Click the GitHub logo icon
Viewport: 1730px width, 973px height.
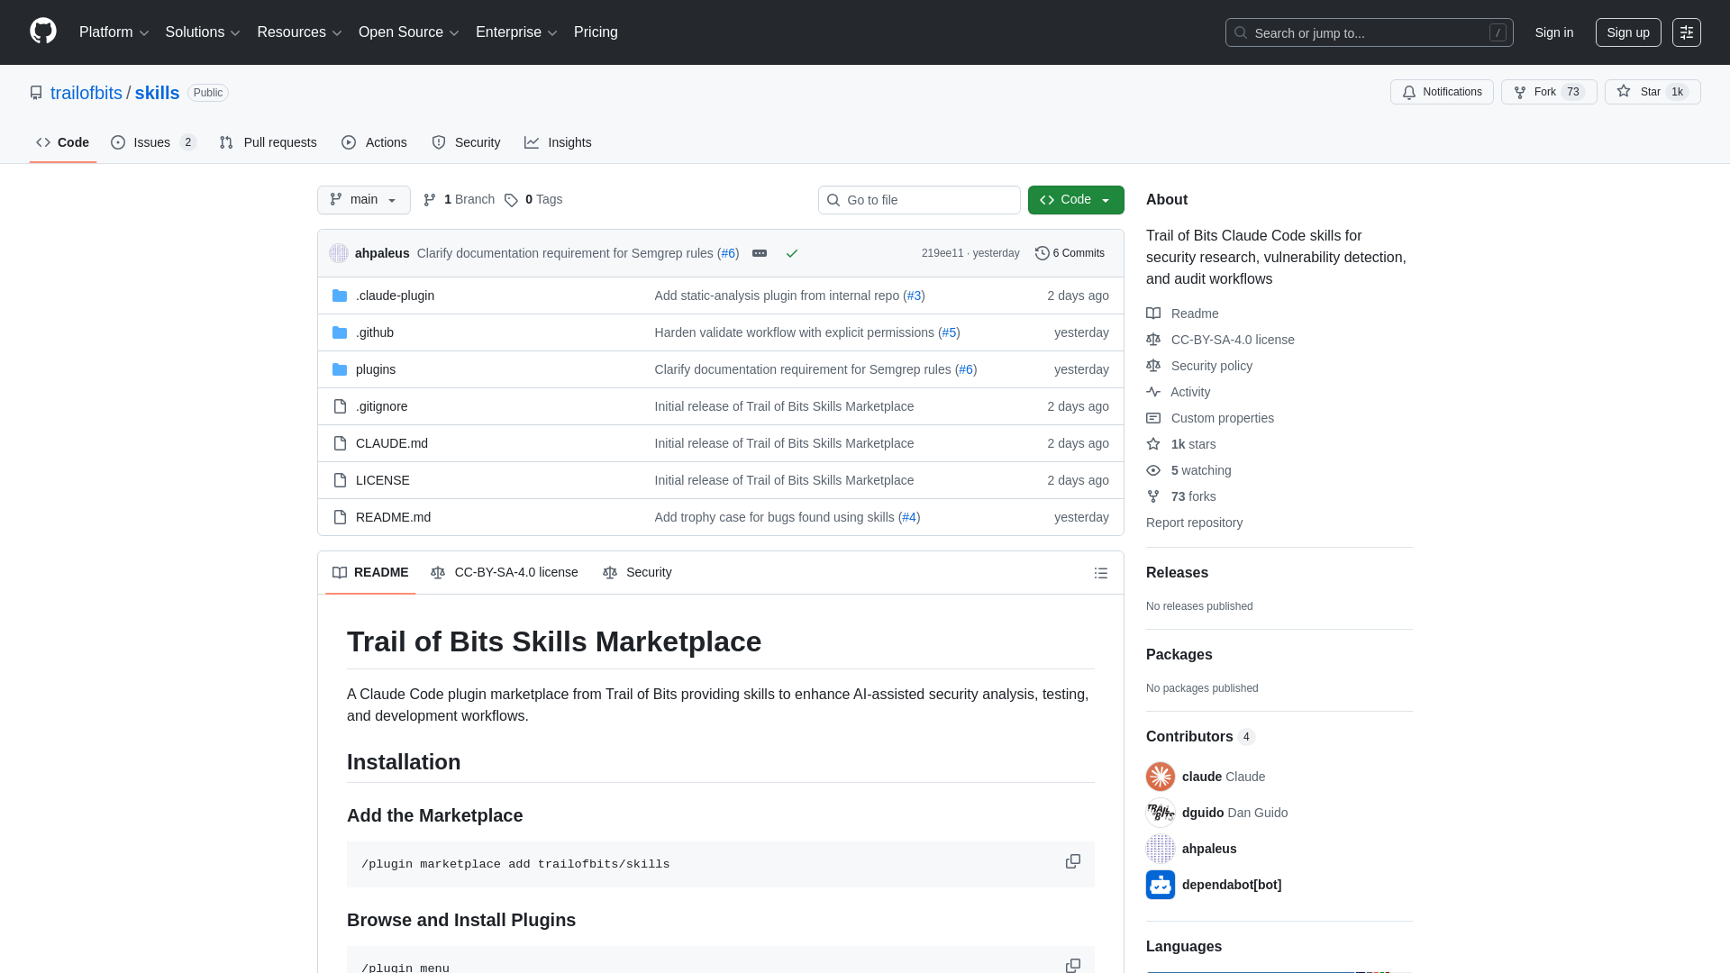tap(42, 32)
